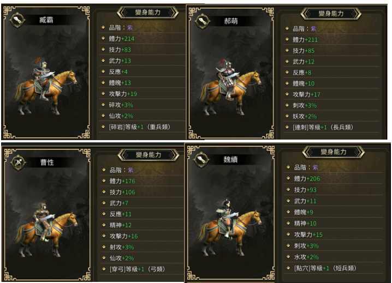Click the 臧霸 name label
This screenshot has height=283, width=392.
[46, 20]
